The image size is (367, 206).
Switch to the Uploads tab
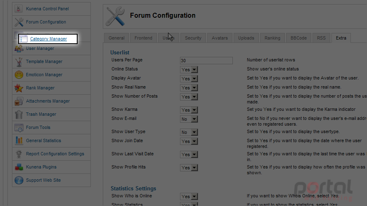point(246,38)
